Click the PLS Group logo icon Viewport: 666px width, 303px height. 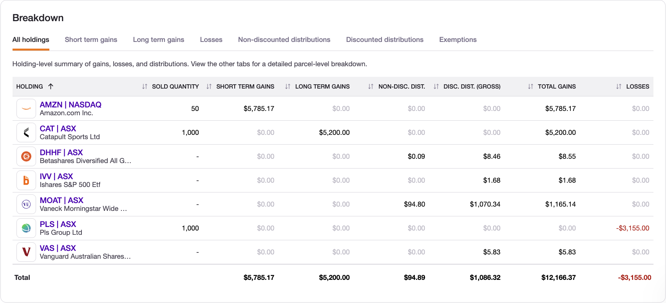[26, 228]
